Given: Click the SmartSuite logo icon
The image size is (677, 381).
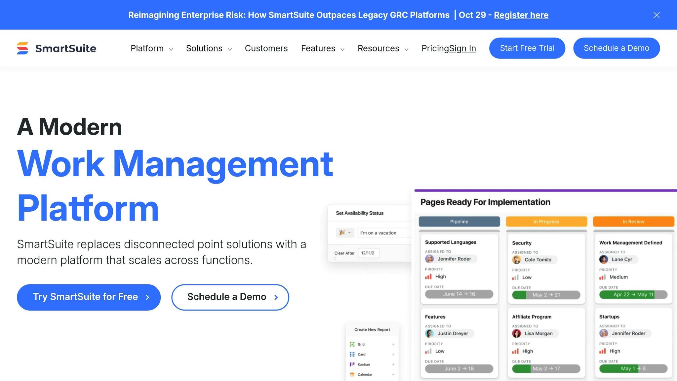Looking at the screenshot, I should click(22, 48).
